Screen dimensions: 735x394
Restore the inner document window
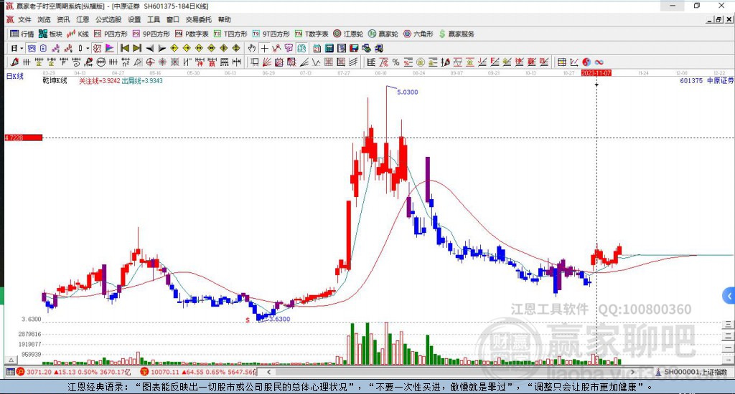[x=718, y=19]
